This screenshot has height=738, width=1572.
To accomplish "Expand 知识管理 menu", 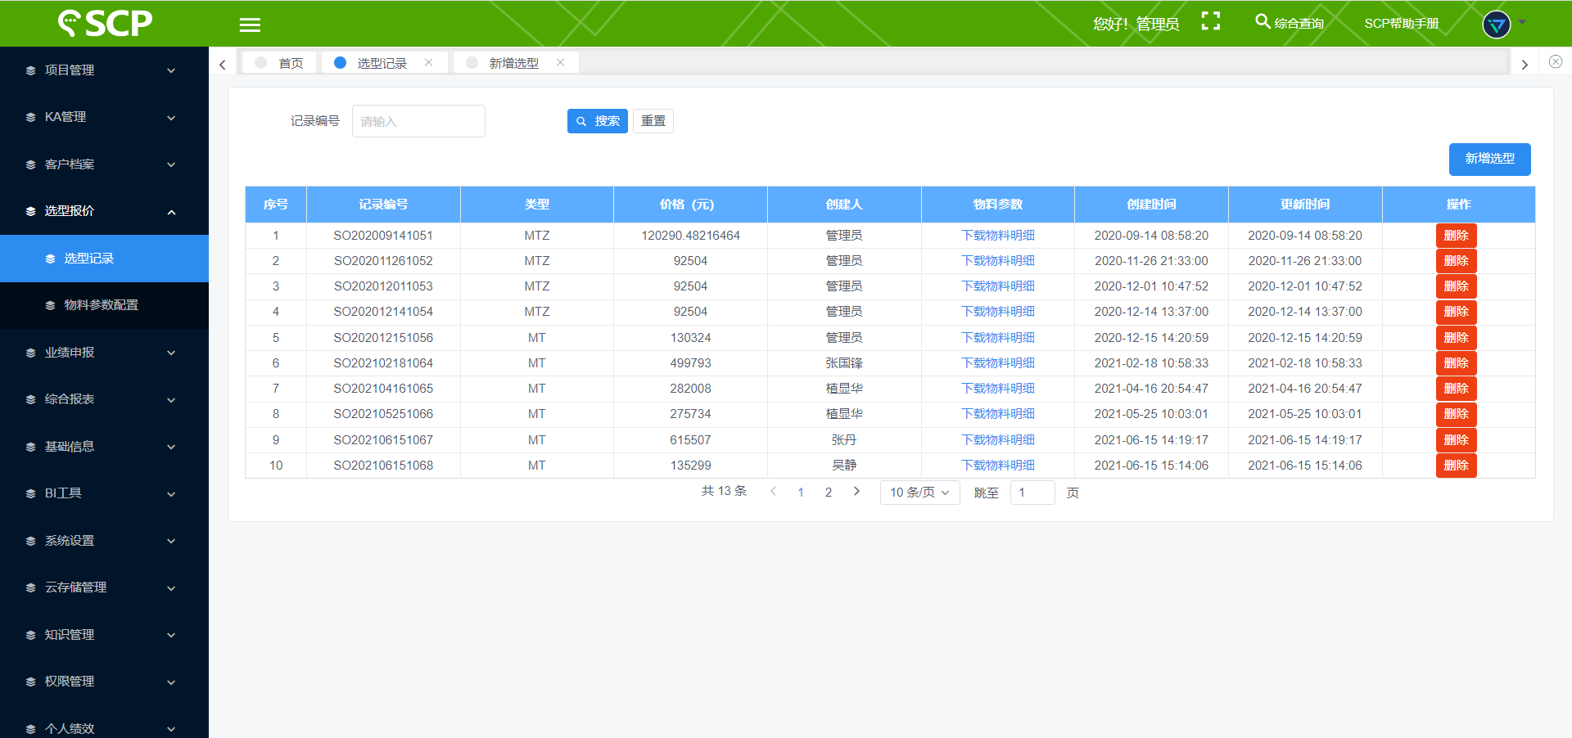I will point(104,635).
